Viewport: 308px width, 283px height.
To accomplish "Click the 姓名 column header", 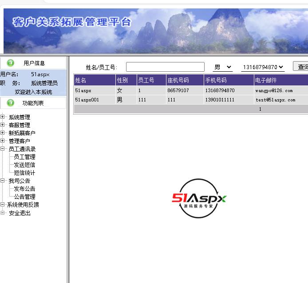I will pos(95,80).
